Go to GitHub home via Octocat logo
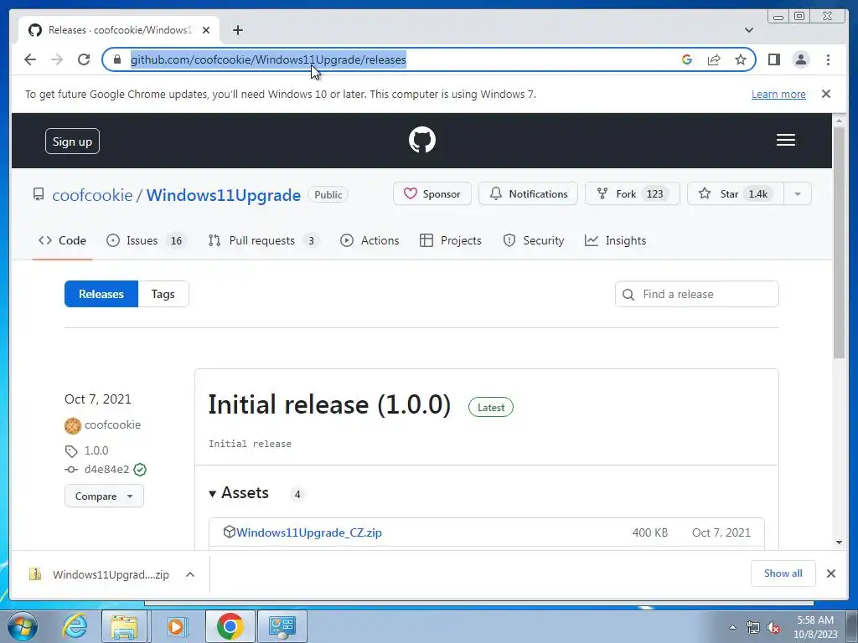This screenshot has height=643, width=858. click(422, 140)
